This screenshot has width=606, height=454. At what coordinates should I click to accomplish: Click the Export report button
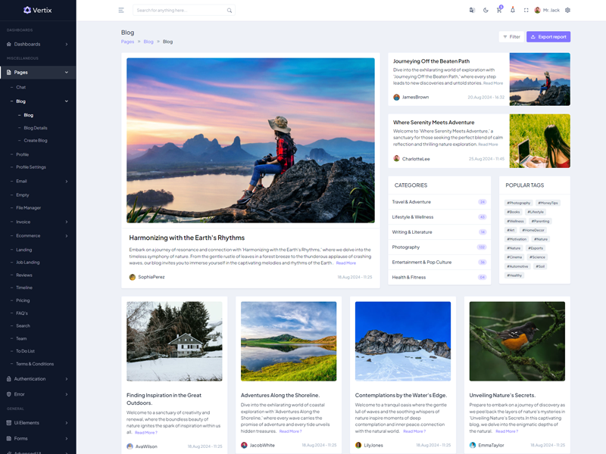click(x=548, y=36)
